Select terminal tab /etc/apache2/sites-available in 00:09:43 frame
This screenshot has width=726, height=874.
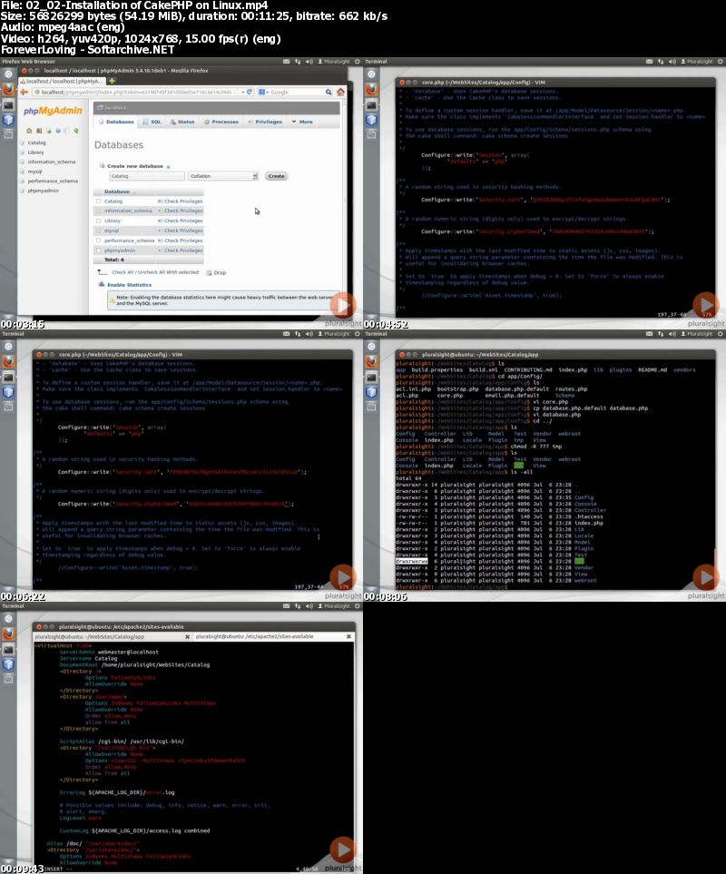[x=273, y=636]
